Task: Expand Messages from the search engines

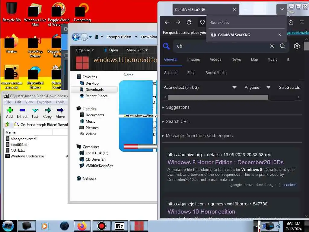Action: click(x=197, y=136)
